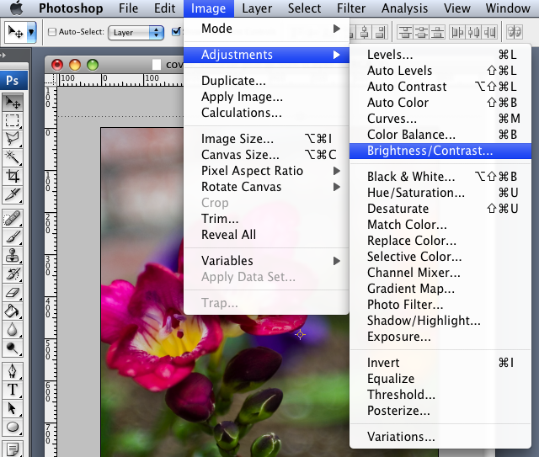Click distribute bottom edges icon
The width and height of the screenshot is (539, 457).
pos(437,32)
